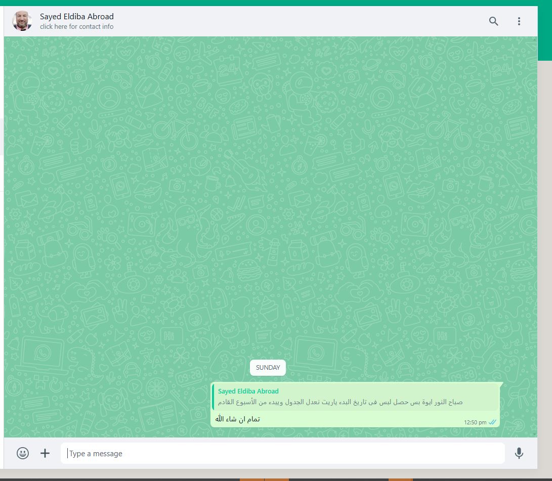Screen dimensions: 552x481
Task: Click the SUNDAY date label
Action: click(x=268, y=368)
